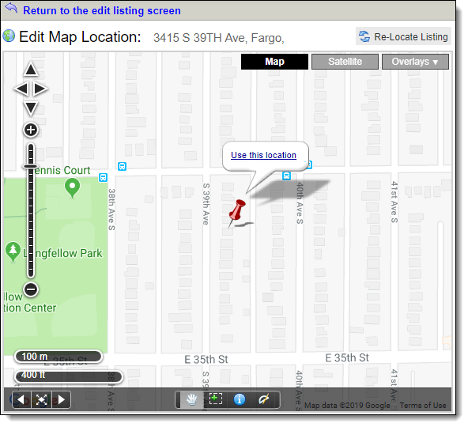The image size is (468, 427).
Task: Pan the map left with arrow
Action: click(21, 89)
